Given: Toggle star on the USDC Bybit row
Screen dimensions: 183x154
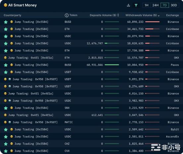Looking at the screenshot, I should [6, 129].
